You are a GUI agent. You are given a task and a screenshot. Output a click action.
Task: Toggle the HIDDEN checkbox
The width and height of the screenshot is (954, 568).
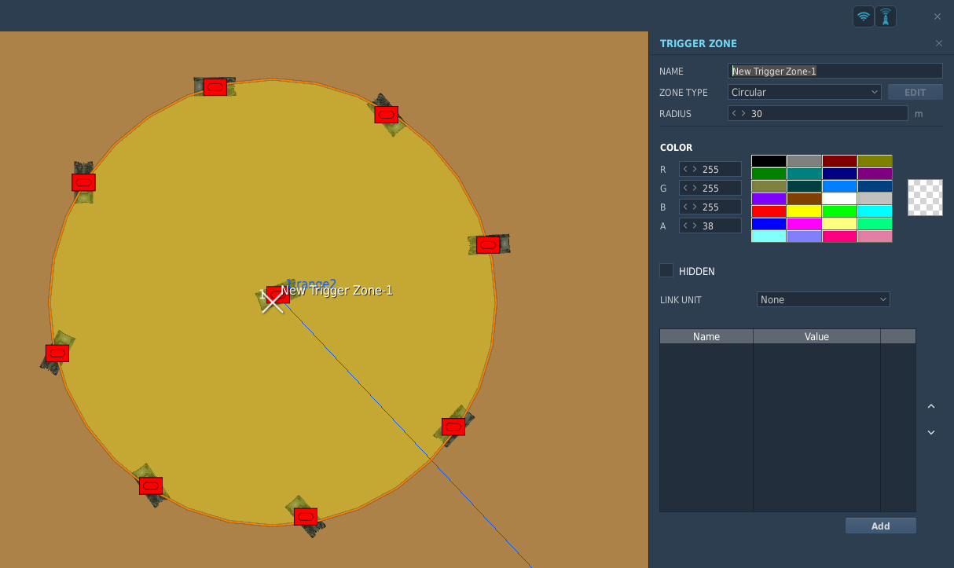[x=666, y=270]
